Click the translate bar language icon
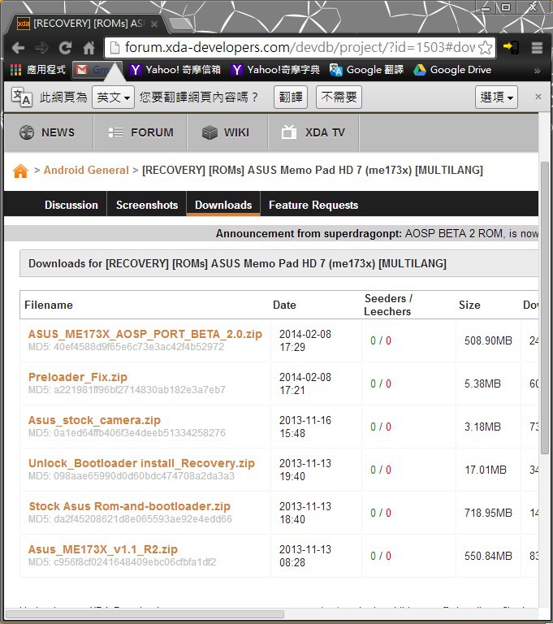The height and width of the screenshot is (624, 553). click(21, 97)
